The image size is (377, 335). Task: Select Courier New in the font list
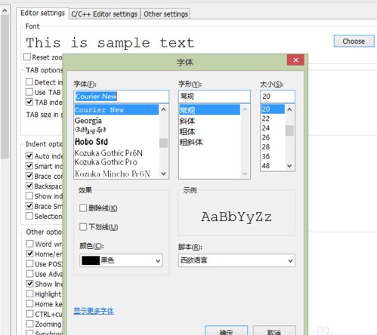(x=116, y=110)
